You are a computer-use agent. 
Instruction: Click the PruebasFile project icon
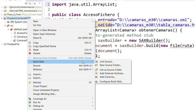[x=5, y=44]
